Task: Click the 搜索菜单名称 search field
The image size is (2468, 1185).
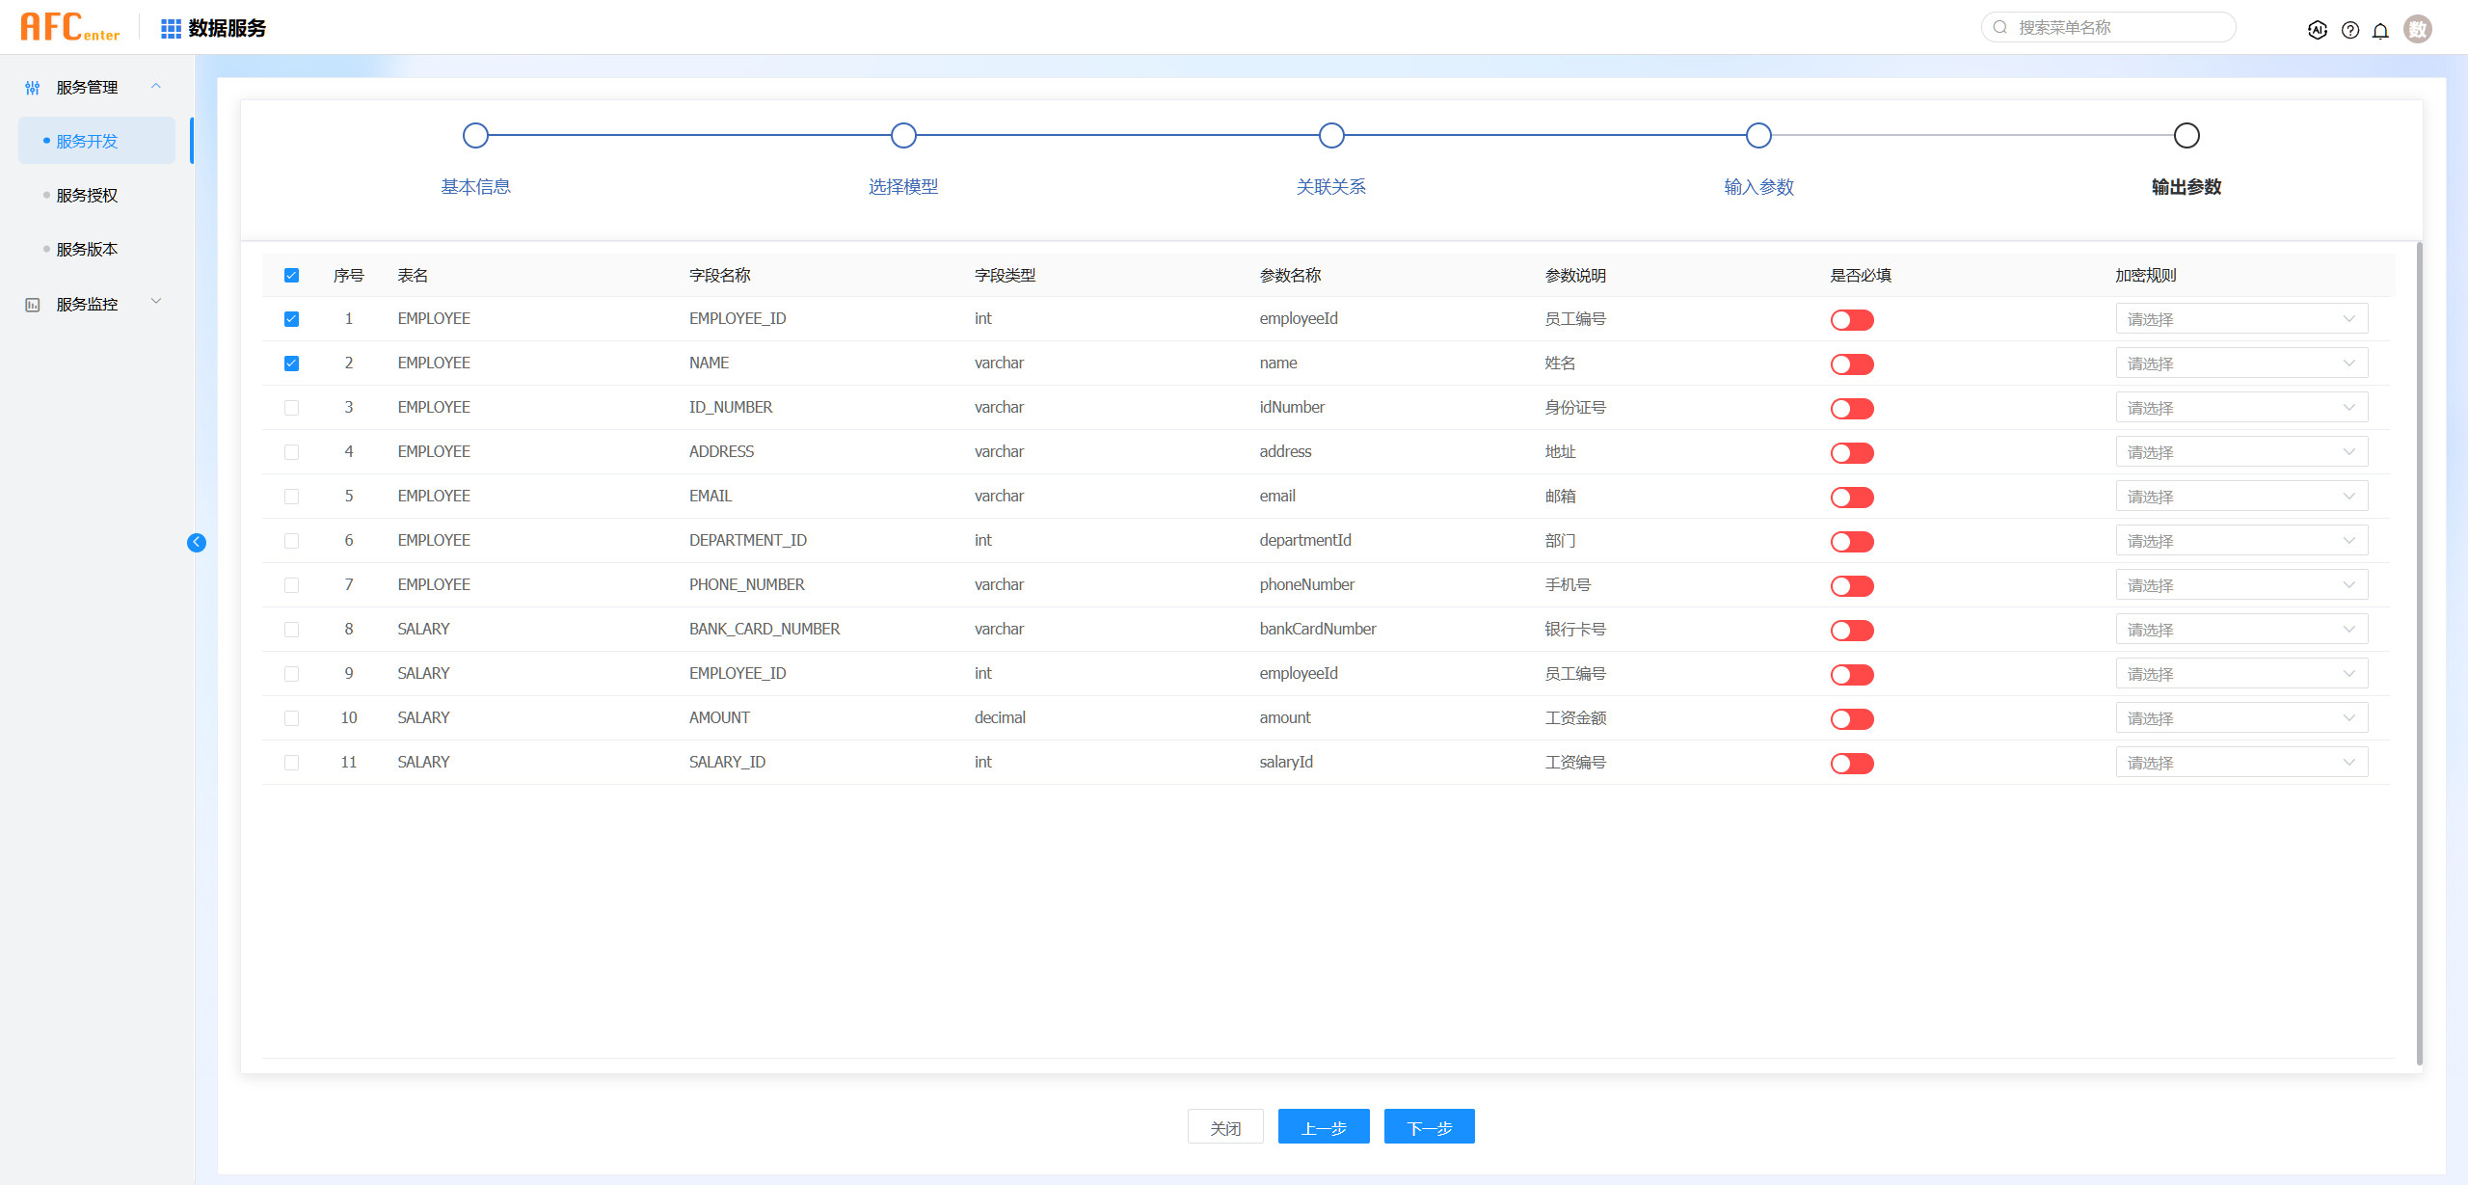Action: (x=2121, y=28)
